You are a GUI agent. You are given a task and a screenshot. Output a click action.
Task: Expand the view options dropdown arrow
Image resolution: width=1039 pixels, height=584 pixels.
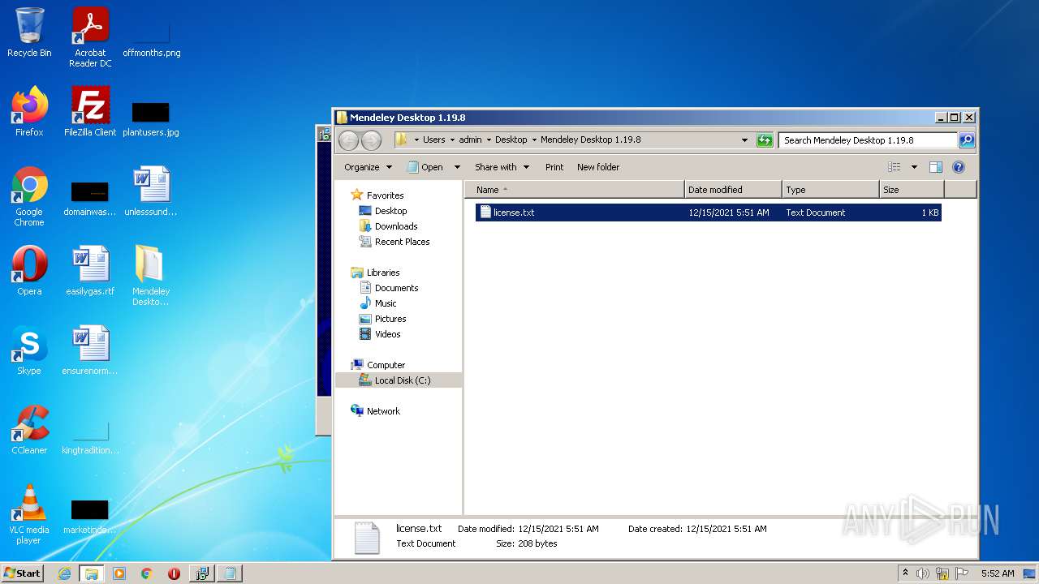click(x=914, y=167)
